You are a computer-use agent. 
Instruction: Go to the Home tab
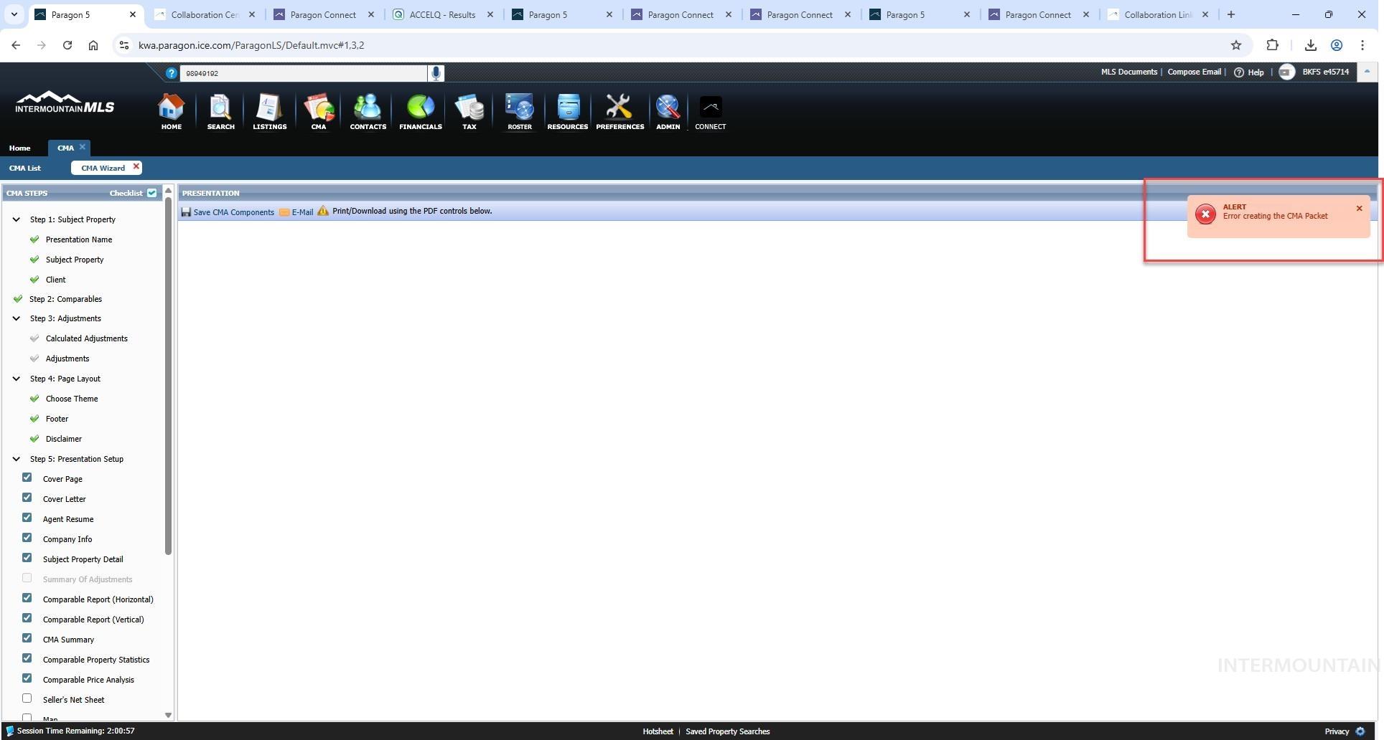click(x=19, y=148)
